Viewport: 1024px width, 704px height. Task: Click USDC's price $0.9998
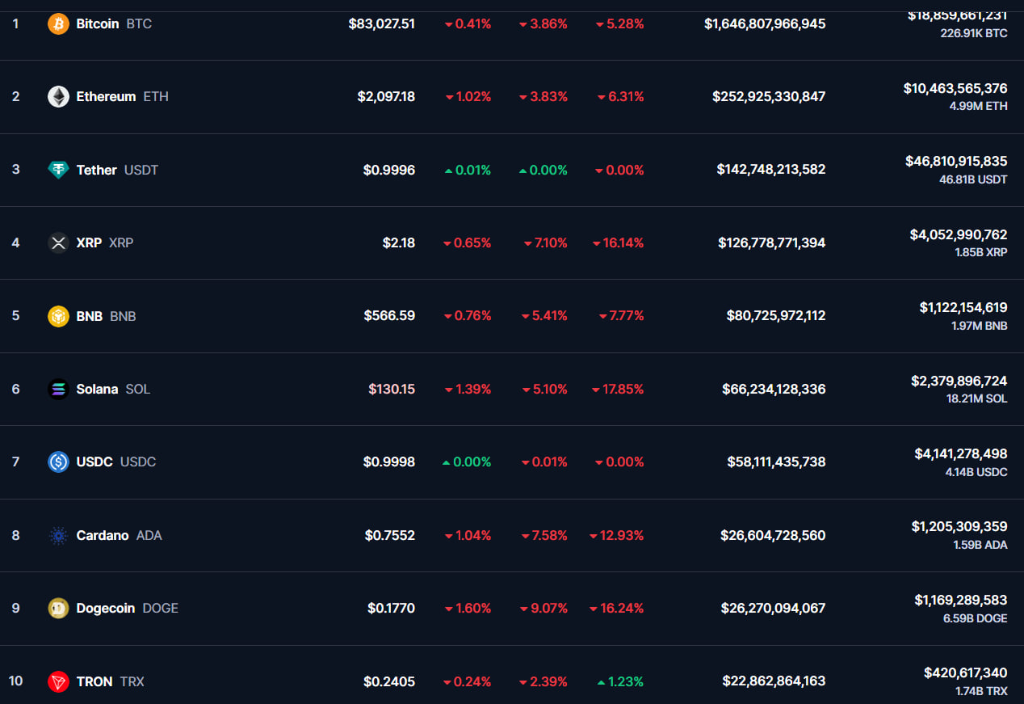pos(389,462)
